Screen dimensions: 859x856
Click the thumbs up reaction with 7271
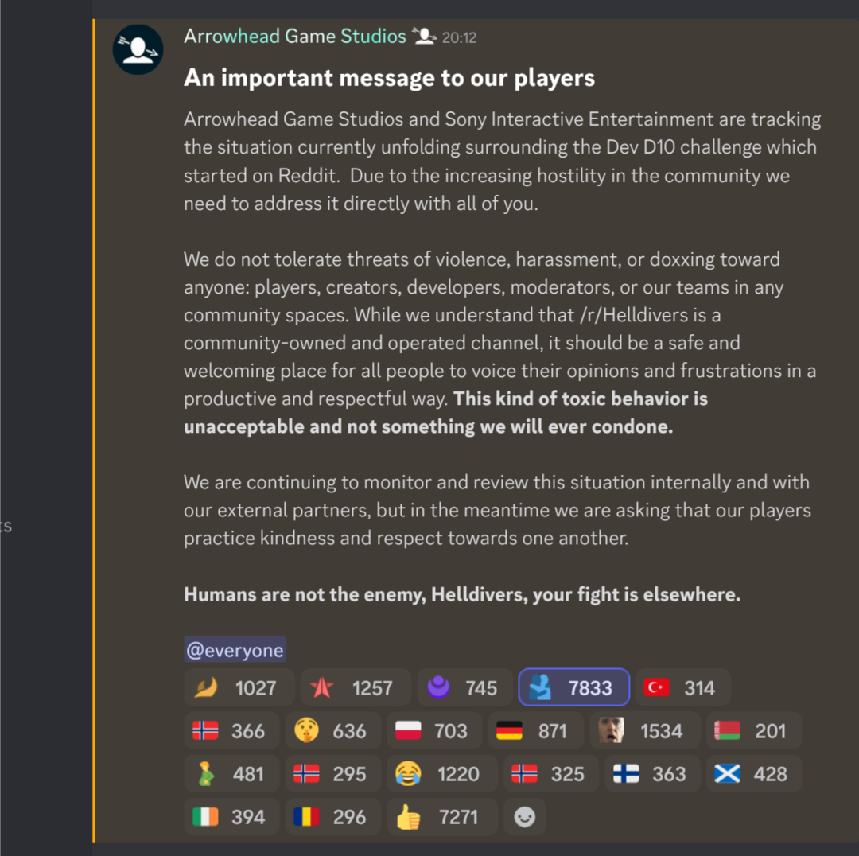click(442, 817)
